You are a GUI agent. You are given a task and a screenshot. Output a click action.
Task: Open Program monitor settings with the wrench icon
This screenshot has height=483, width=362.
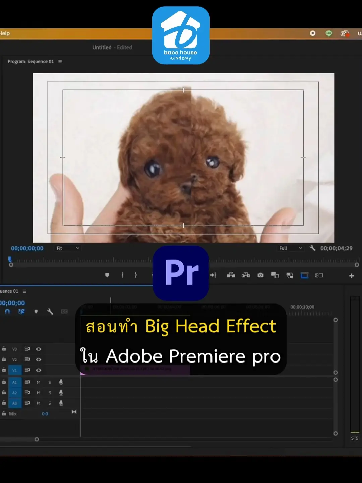tap(312, 248)
